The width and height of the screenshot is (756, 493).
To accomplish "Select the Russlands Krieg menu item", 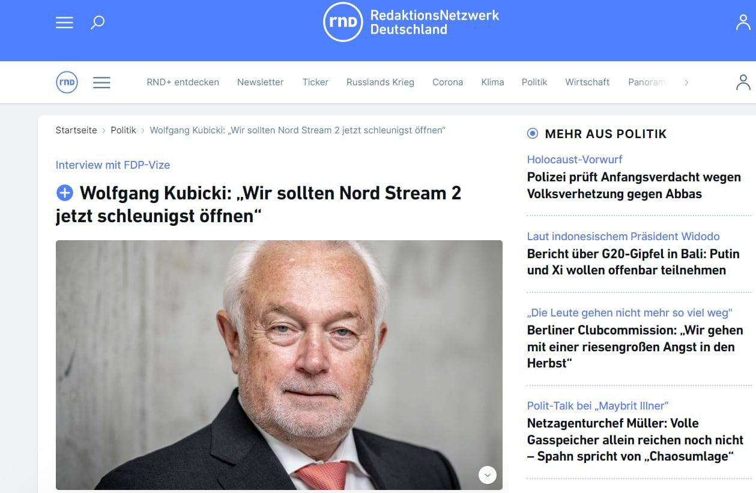I will (x=380, y=82).
